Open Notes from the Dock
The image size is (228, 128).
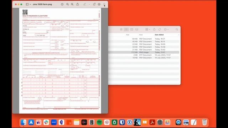tap(77, 122)
